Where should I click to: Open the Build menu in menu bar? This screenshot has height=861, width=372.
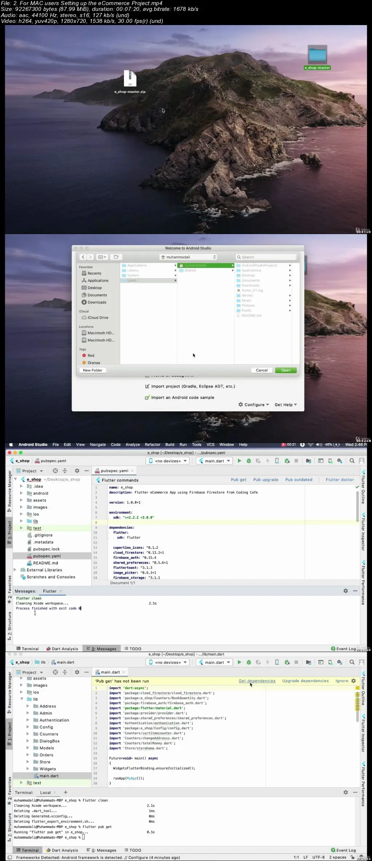pyautogui.click(x=170, y=444)
